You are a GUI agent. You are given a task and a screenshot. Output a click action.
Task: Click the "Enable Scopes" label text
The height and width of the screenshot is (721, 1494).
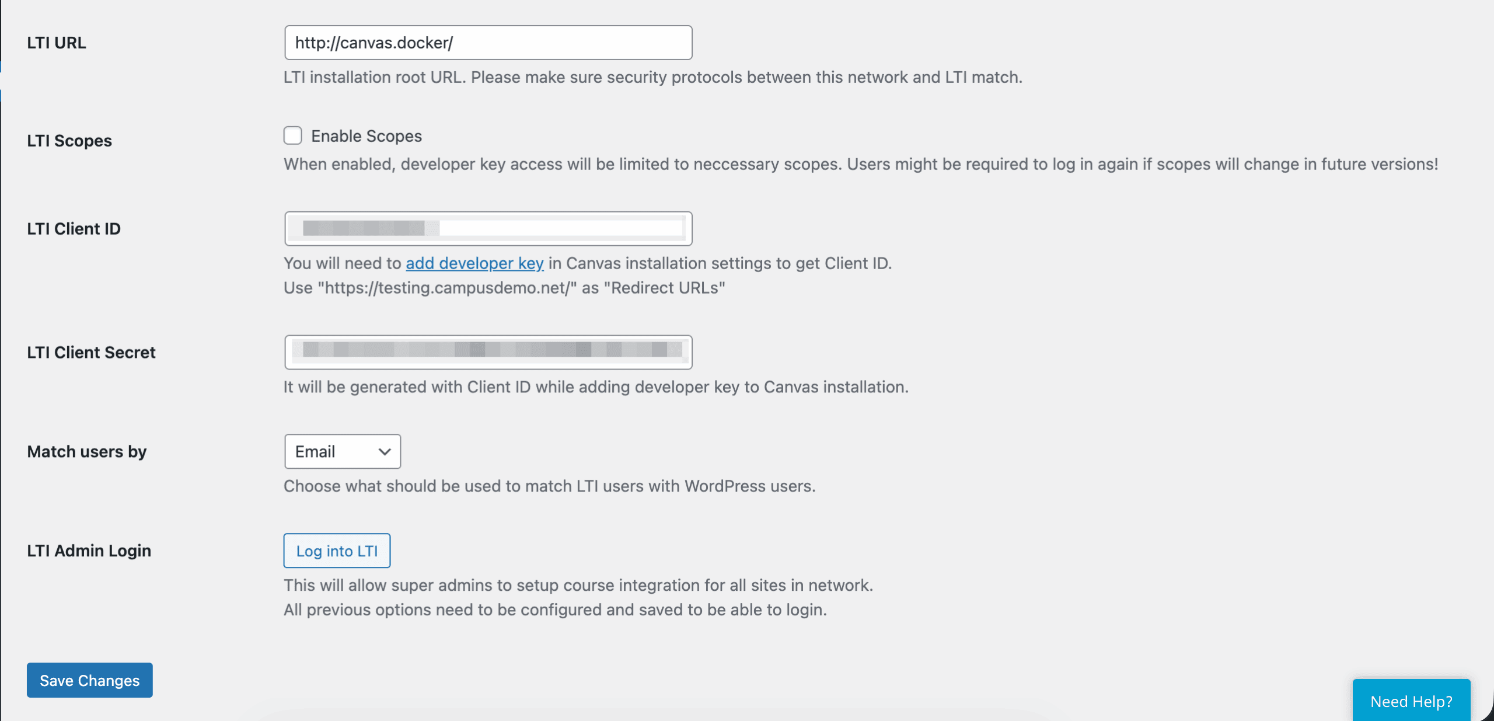coord(366,136)
